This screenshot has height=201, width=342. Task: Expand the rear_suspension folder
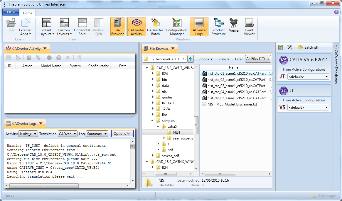164,138
